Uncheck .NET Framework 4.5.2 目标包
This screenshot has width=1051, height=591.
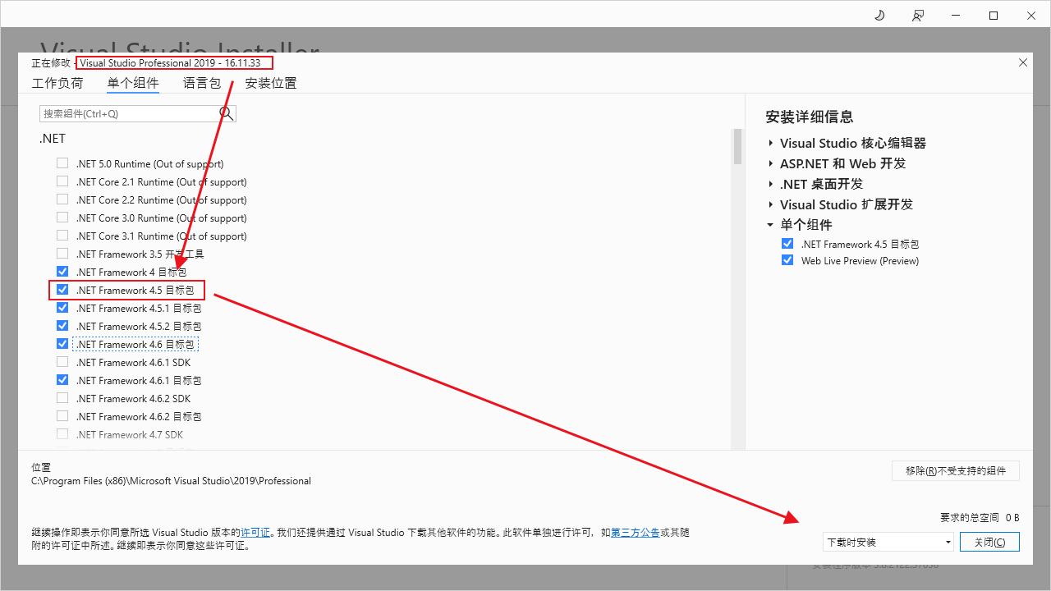(x=62, y=326)
